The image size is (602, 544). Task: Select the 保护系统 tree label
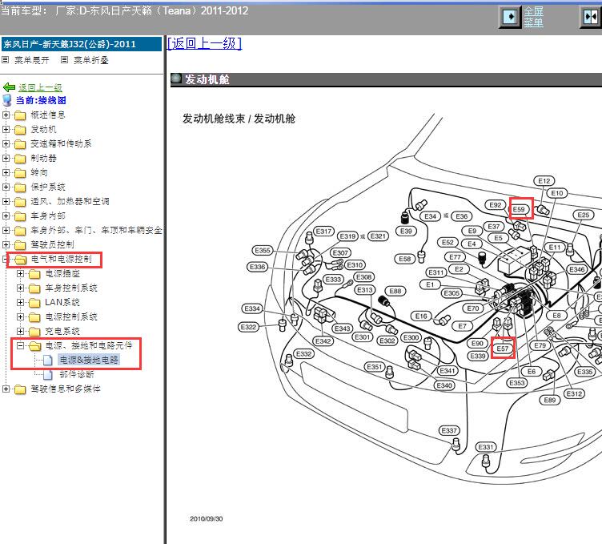pyautogui.click(x=48, y=187)
